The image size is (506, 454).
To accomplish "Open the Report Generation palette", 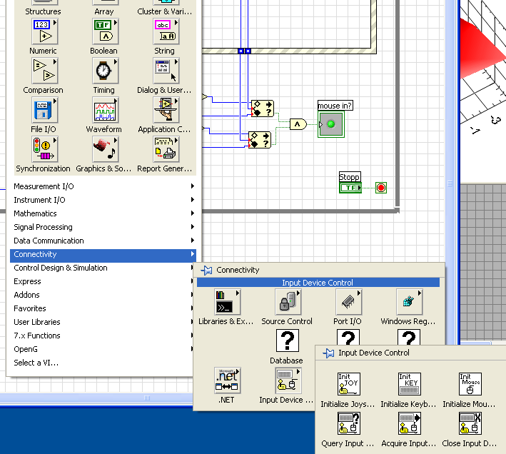I will click(x=166, y=149).
